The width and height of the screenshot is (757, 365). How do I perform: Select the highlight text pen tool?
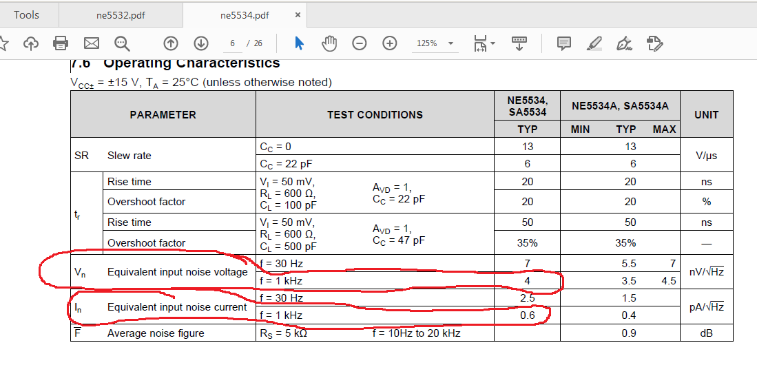594,43
